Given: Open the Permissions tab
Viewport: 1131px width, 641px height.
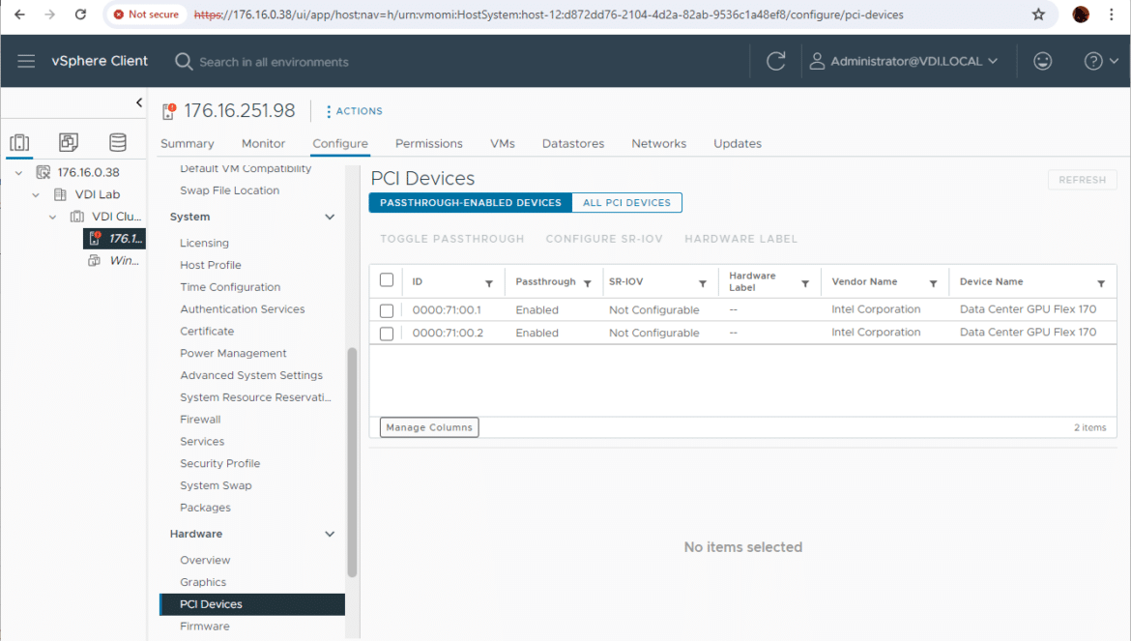Looking at the screenshot, I should pos(429,143).
